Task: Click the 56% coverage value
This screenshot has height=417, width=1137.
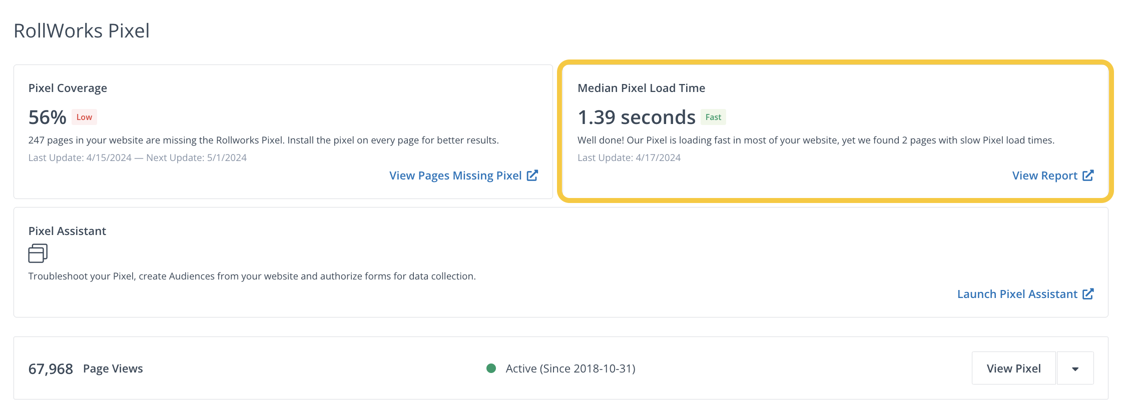Action: pos(47,117)
